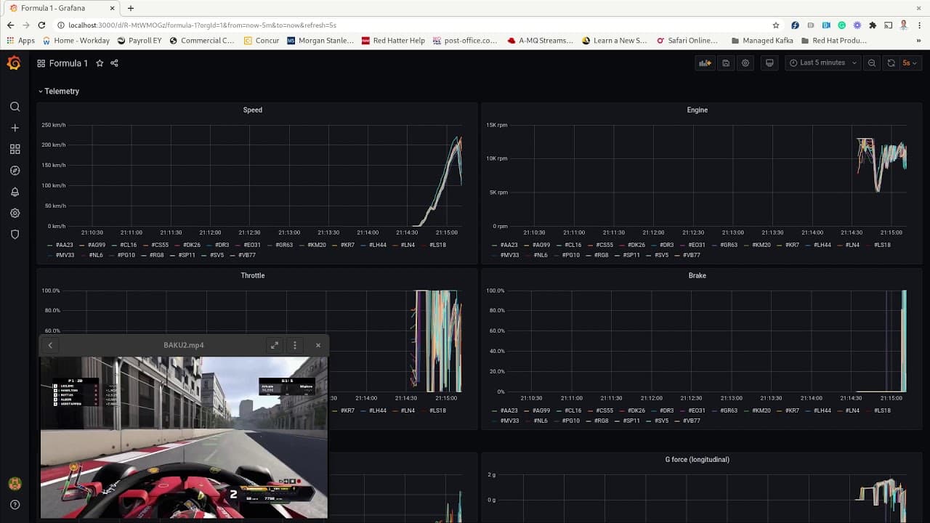Screen dimensions: 930x523
Task: Collapse the Telemetry row
Action: (59, 92)
